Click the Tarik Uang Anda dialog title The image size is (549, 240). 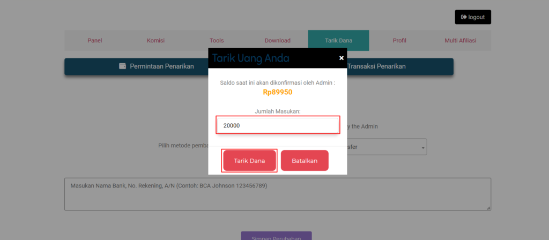click(x=251, y=58)
